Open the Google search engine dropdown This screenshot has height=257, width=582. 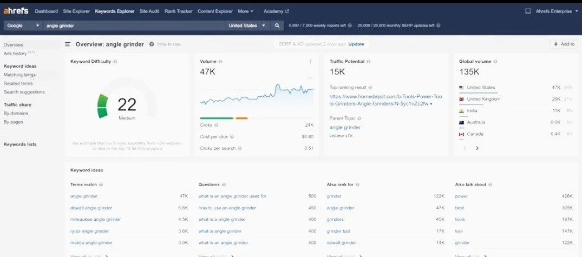tap(22, 25)
